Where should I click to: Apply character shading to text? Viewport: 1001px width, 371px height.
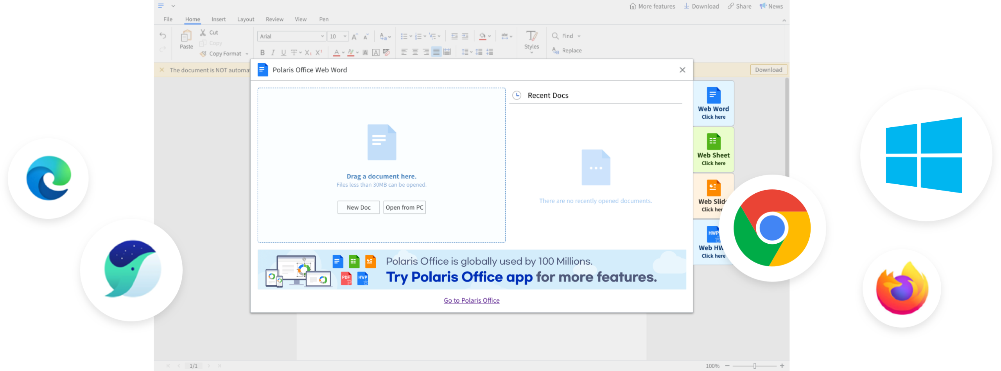point(365,52)
